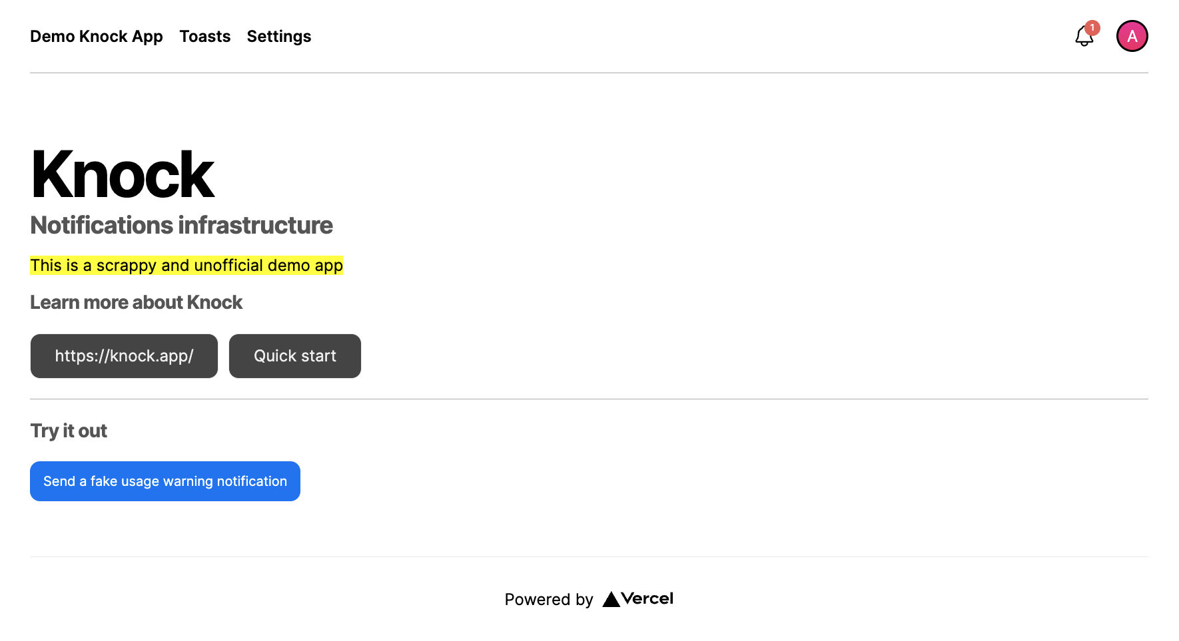The width and height of the screenshot is (1179, 641).
Task: Click the unread count indicator on the bell
Action: pyautogui.click(x=1092, y=28)
